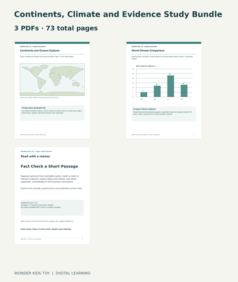Click the page number on the Fact Check page
Image resolution: width=238 pixels, height=282 pixels.
click(82, 239)
